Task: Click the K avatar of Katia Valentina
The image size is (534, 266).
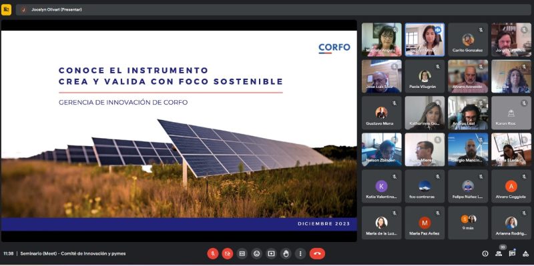Action: pyautogui.click(x=381, y=186)
